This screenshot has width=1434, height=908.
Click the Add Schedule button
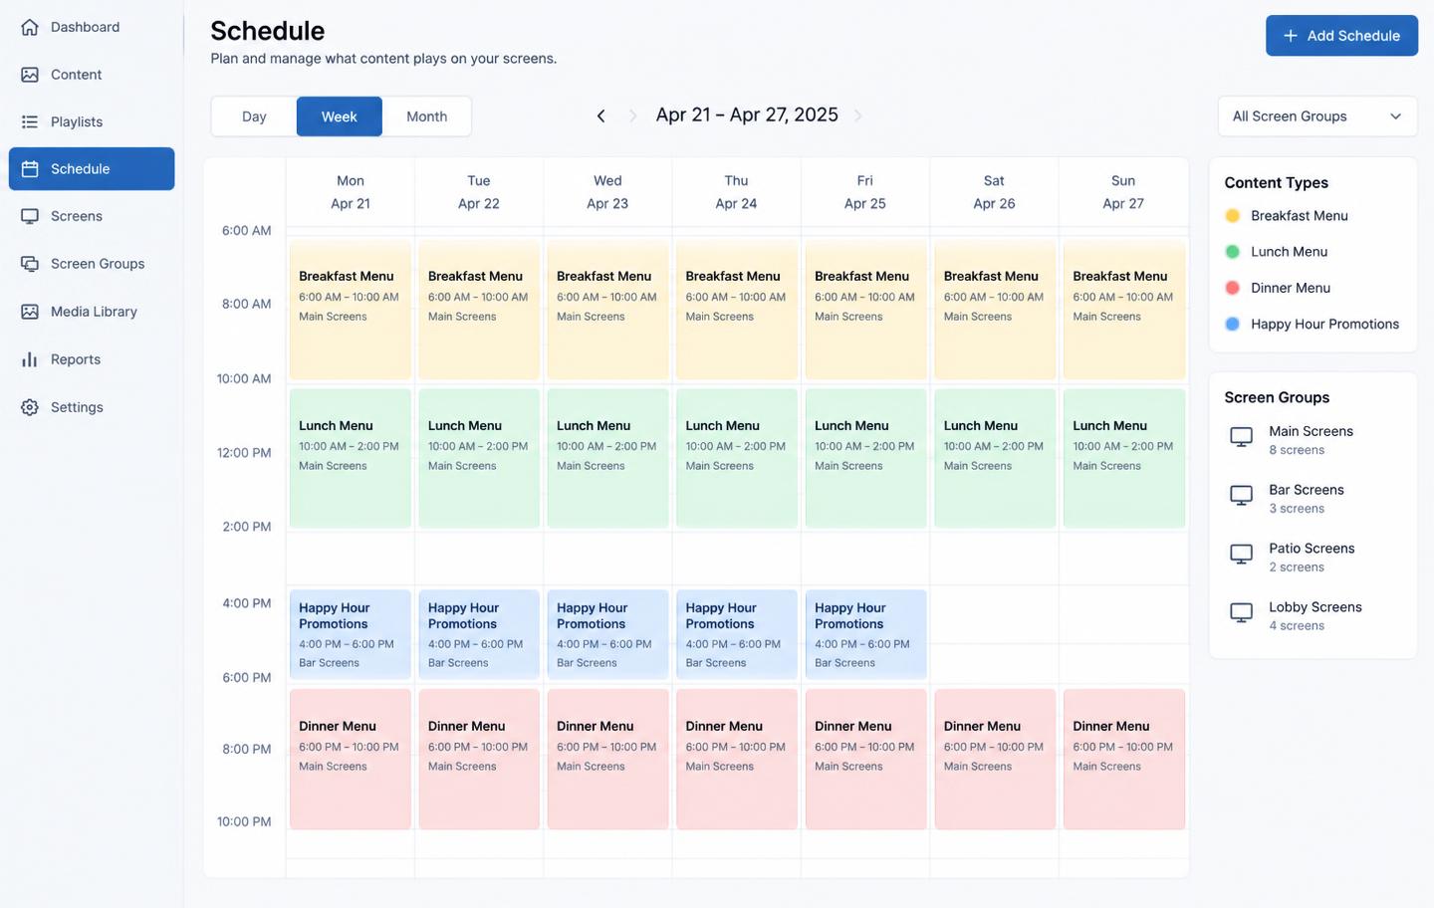click(1341, 36)
